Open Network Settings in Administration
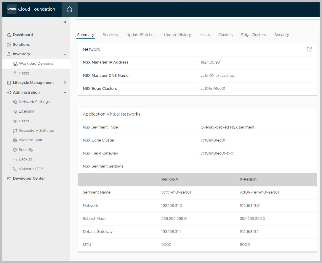 click(x=34, y=102)
